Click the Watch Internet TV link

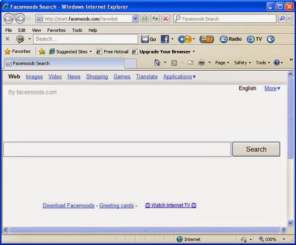pos(171,205)
